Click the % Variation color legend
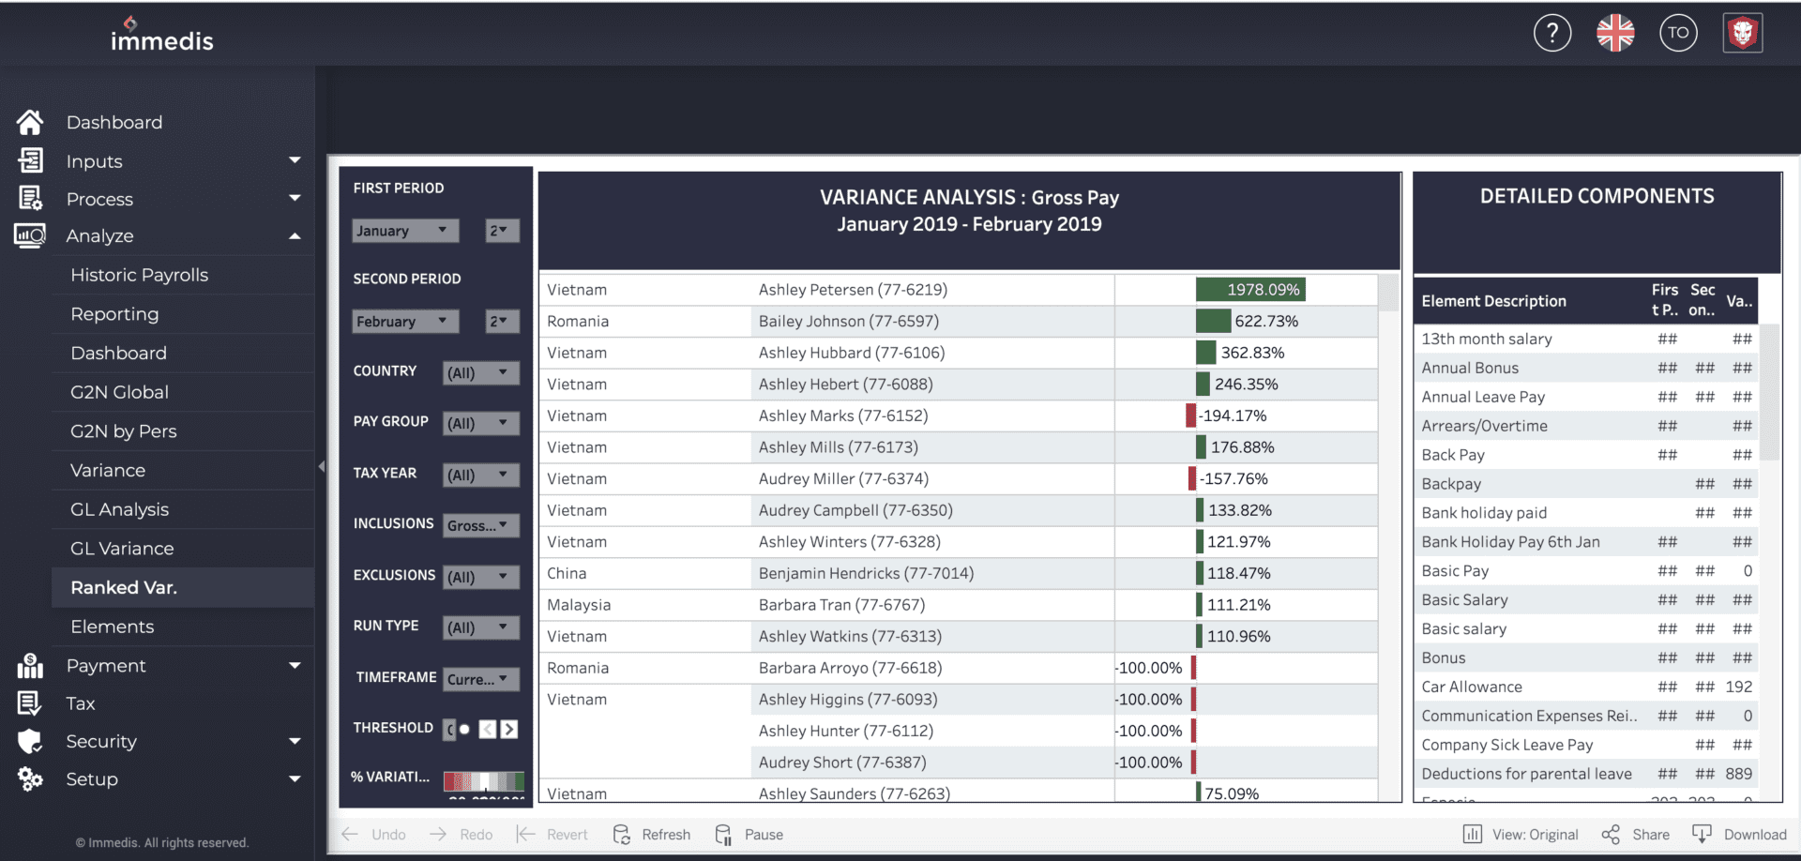 [x=483, y=780]
